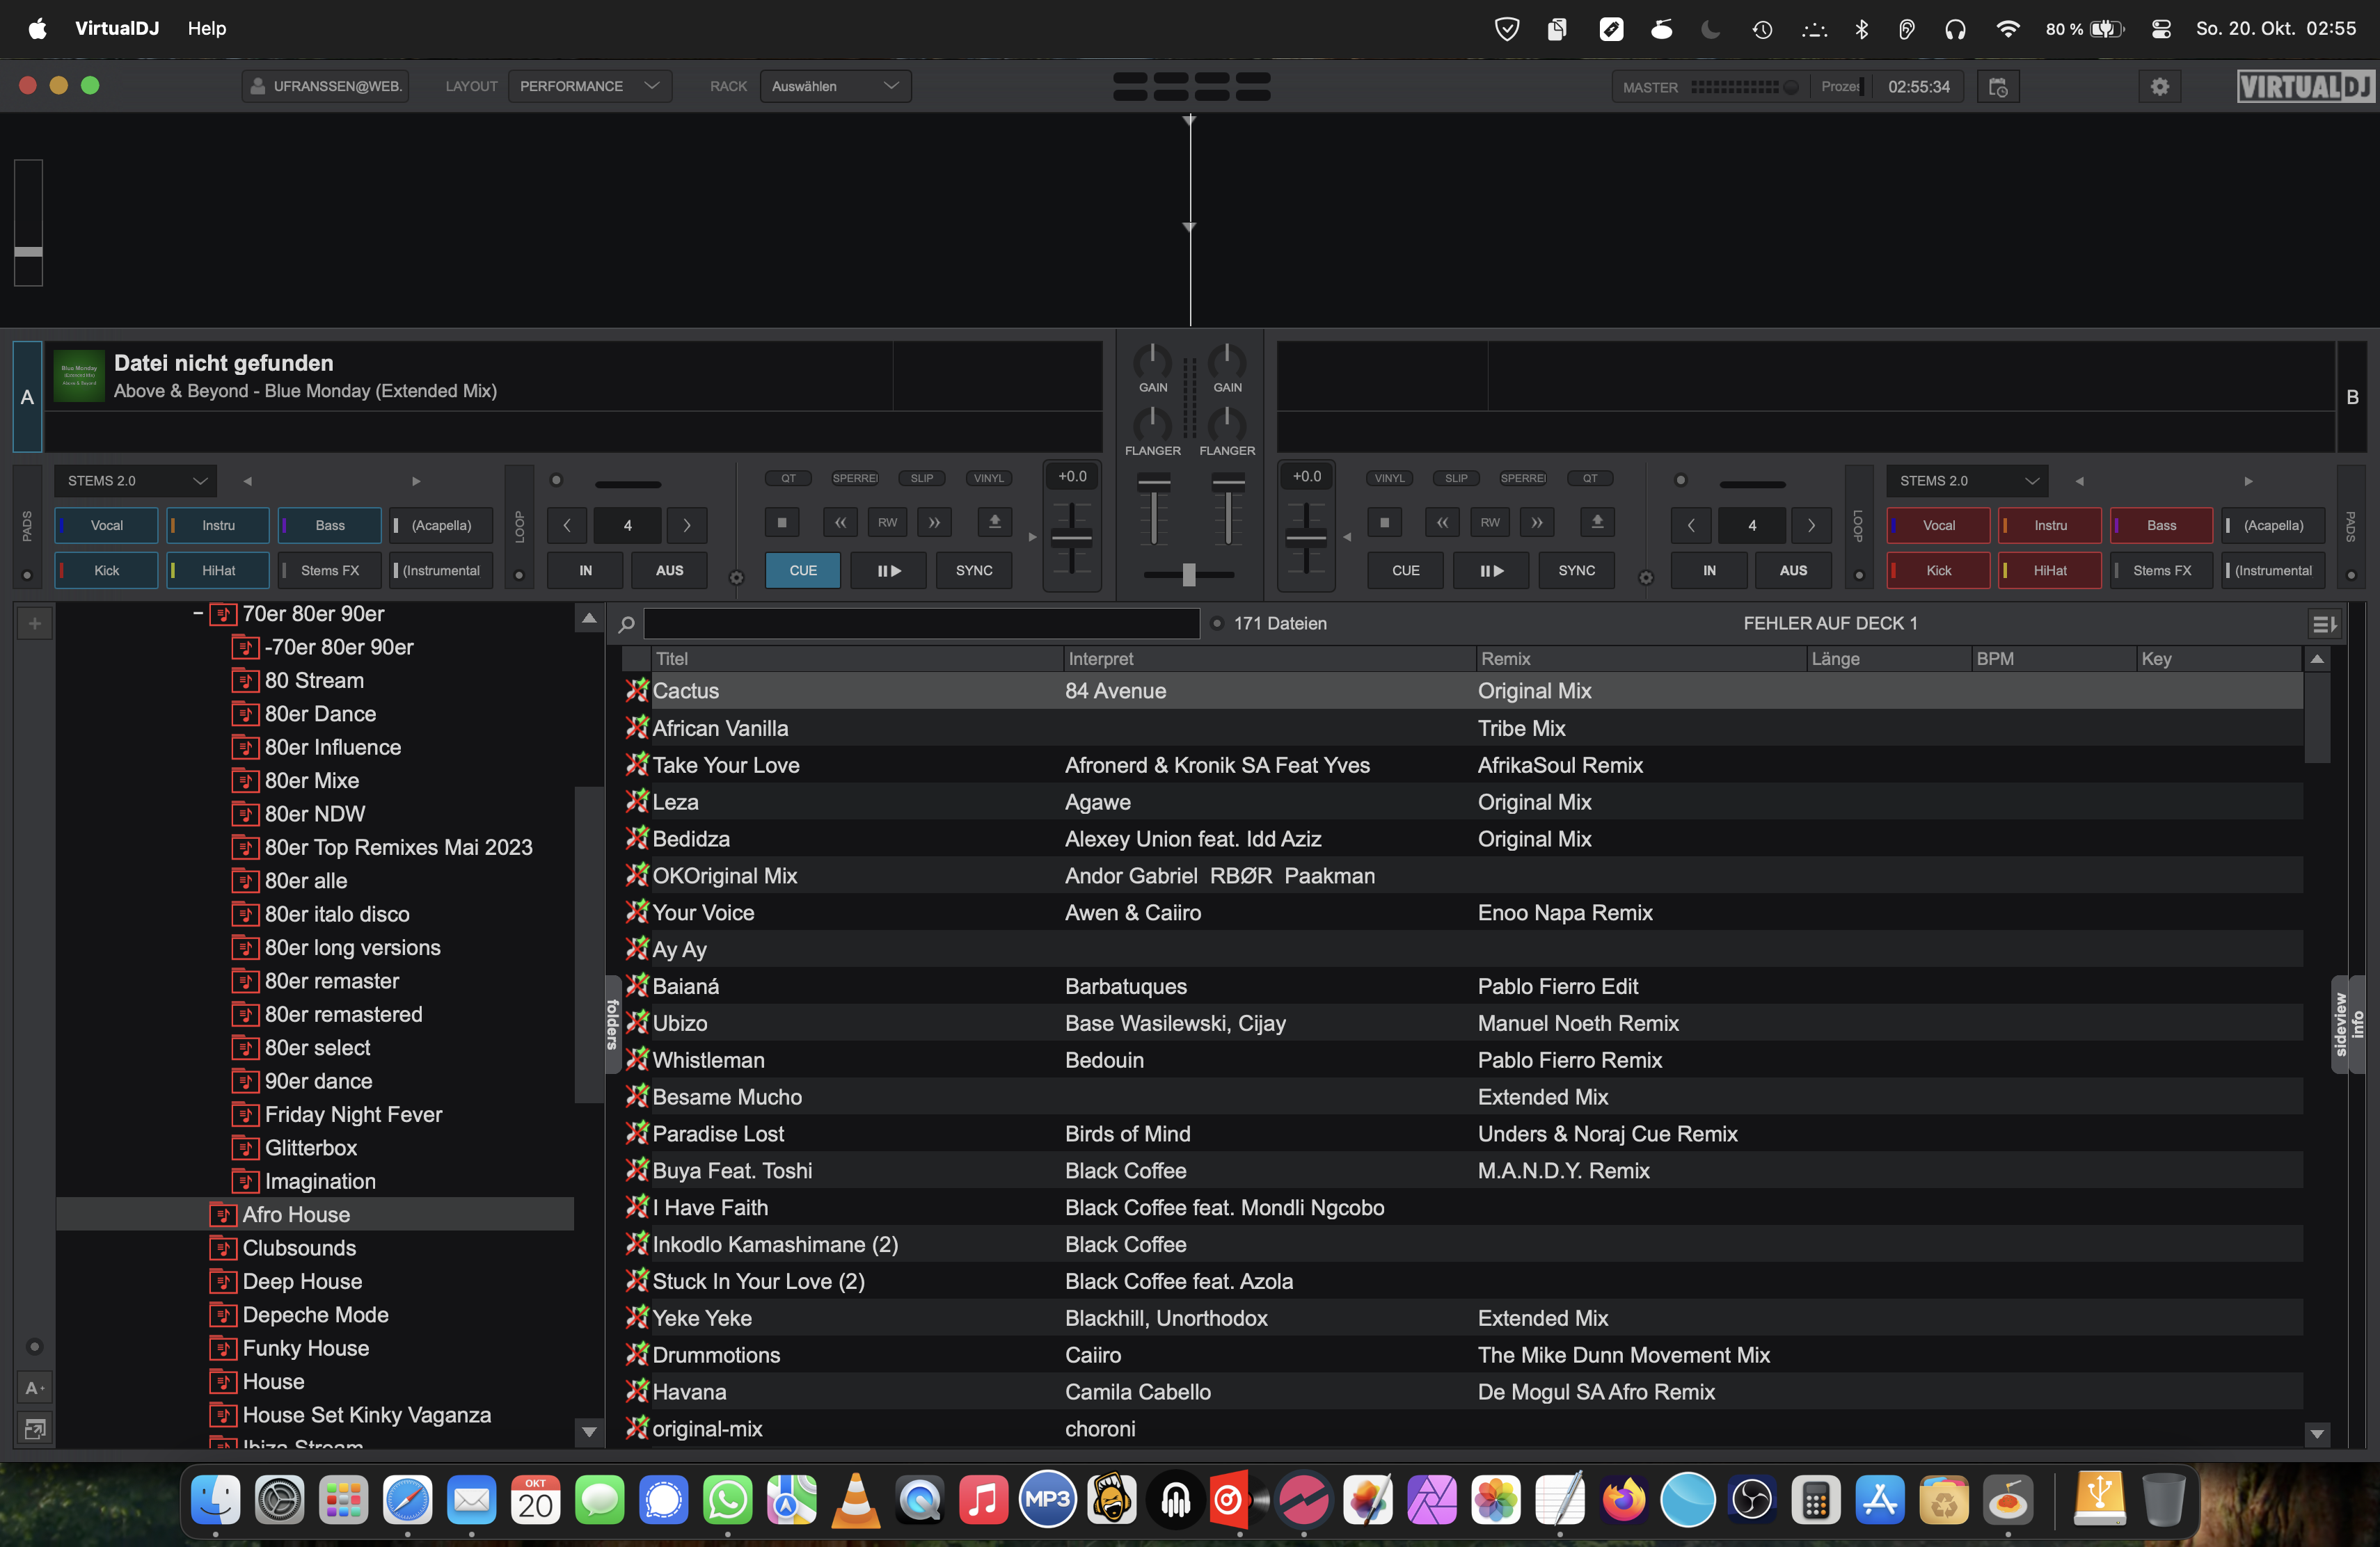This screenshot has width=2380, height=1547.
Task: Click the crossfader slider handle
Action: [1188, 575]
